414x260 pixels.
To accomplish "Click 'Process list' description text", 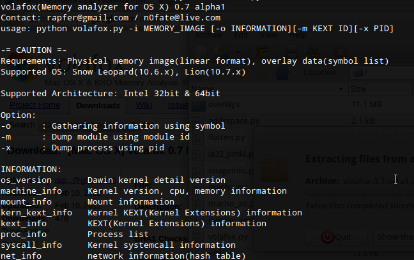I will [x=118, y=235].
